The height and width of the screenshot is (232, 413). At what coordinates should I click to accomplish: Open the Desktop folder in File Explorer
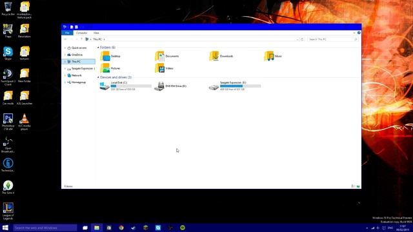(x=110, y=56)
